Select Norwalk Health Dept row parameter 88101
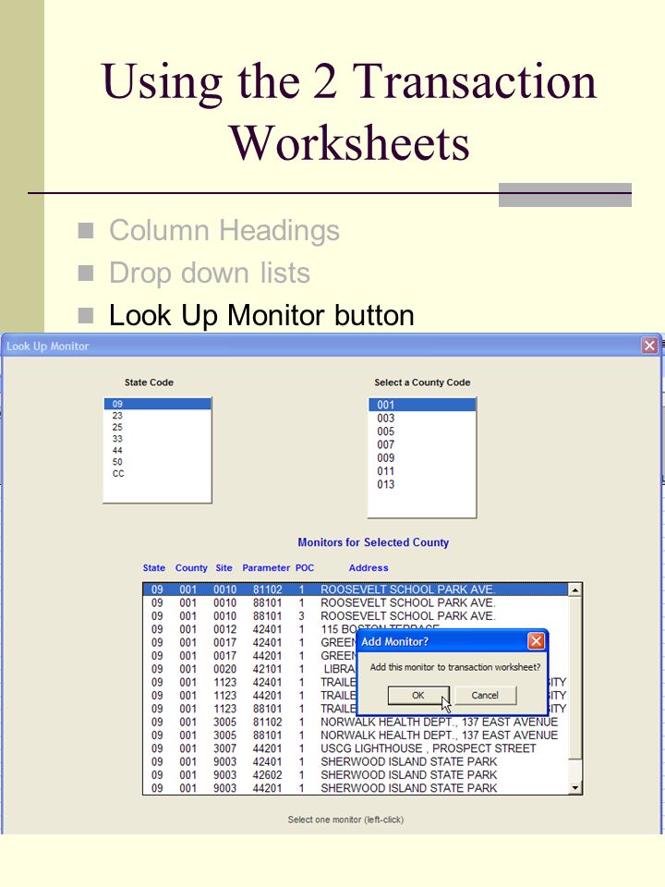The height and width of the screenshot is (887, 665). click(x=356, y=735)
